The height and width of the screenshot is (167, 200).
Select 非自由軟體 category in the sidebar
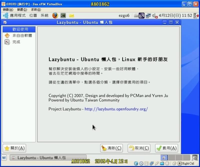tap(19, 35)
